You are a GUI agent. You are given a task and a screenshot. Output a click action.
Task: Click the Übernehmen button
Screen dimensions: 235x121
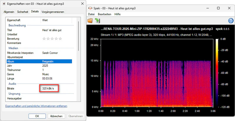pyautogui.click(x=76, y=116)
